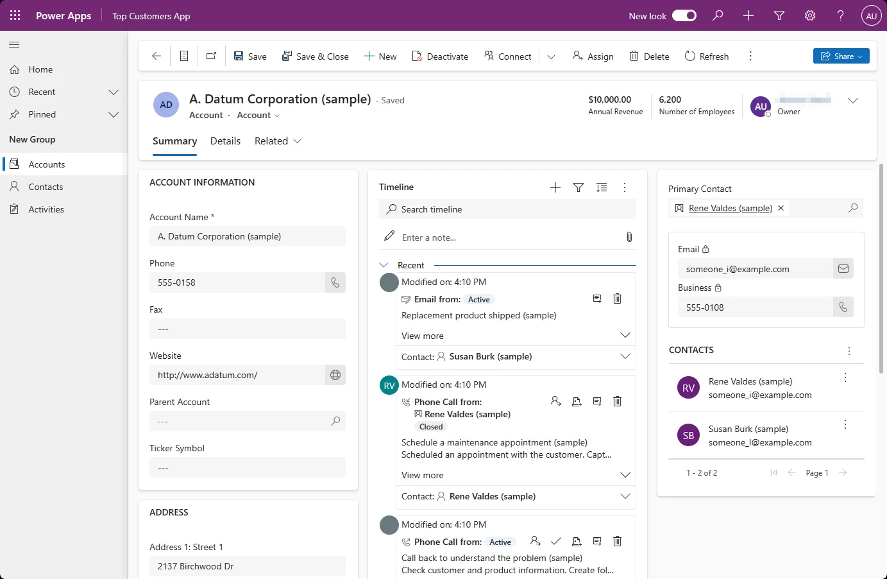The width and height of the screenshot is (887, 579).
Task: Collapse the Recent timeline section
Action: [x=384, y=264]
